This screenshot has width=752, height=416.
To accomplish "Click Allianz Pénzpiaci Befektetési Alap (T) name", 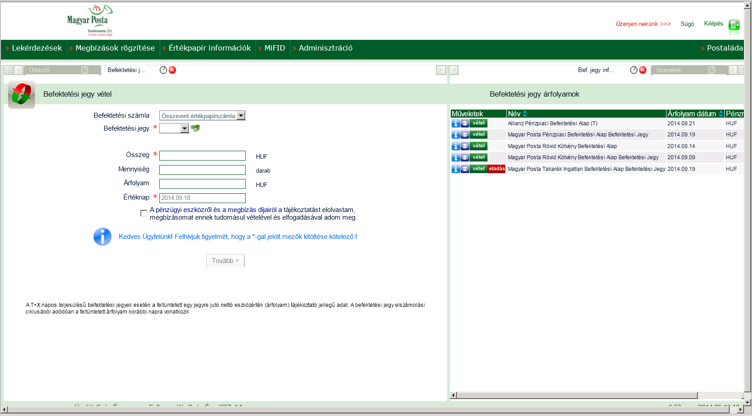I will (552, 123).
